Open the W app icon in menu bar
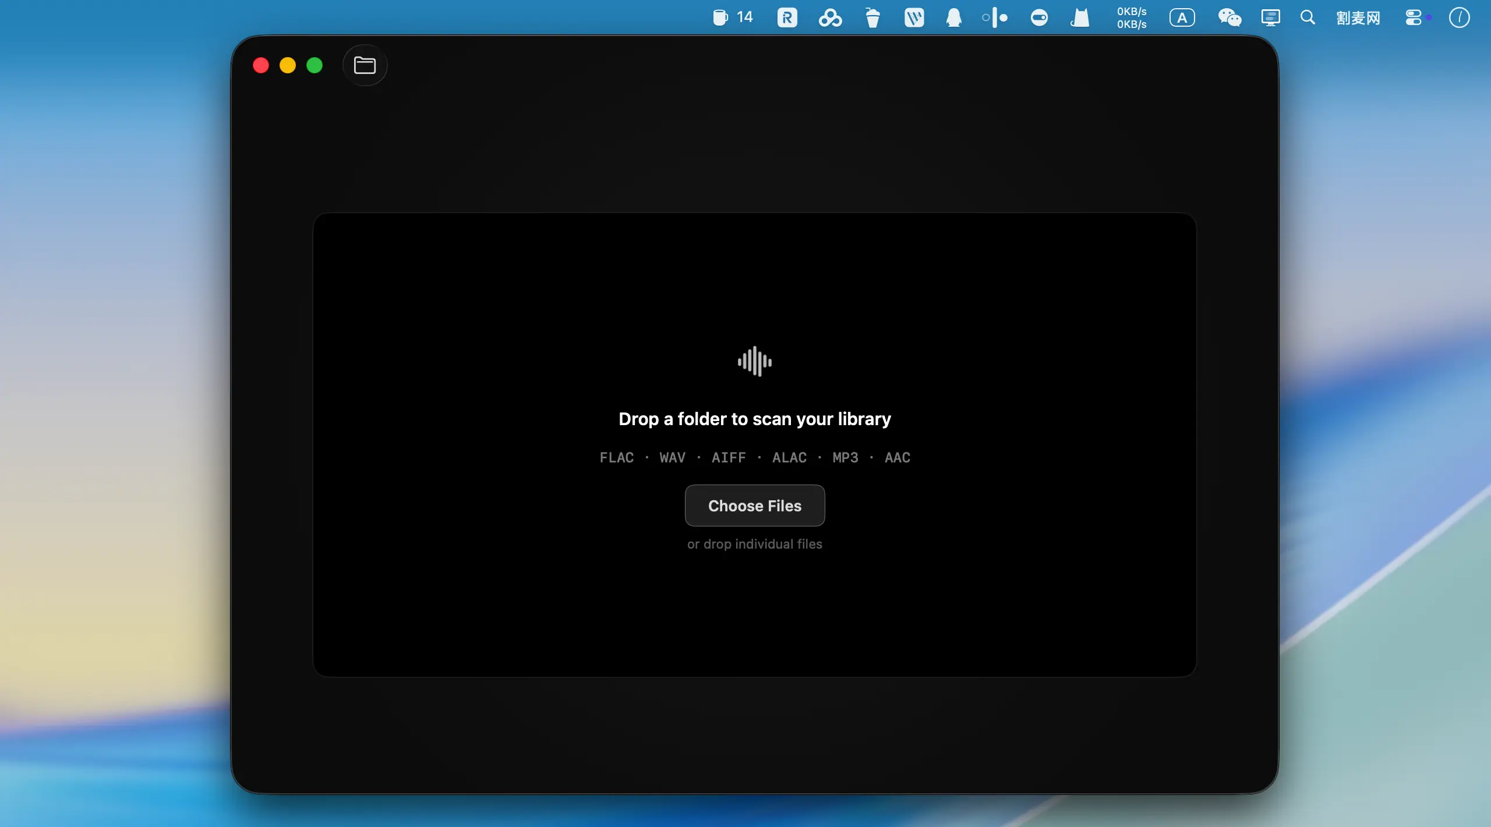This screenshot has width=1491, height=827. tap(914, 17)
